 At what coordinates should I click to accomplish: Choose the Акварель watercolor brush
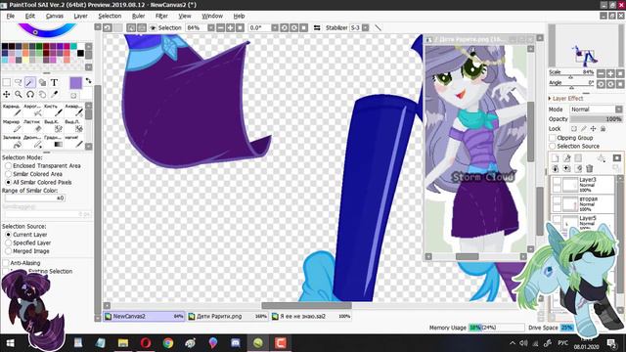coord(73,110)
